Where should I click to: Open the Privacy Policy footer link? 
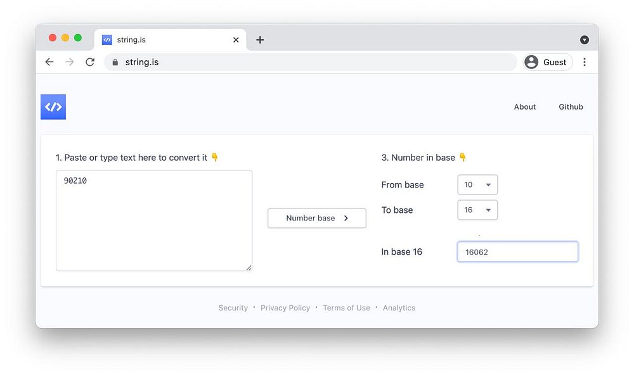pyautogui.click(x=285, y=308)
